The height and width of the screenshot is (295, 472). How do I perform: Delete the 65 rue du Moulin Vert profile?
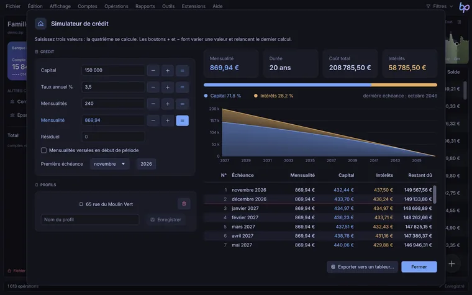184,204
